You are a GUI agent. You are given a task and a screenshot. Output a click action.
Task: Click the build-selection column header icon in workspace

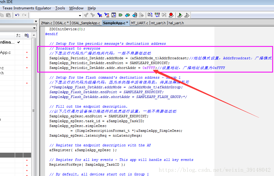(x=18, y=36)
